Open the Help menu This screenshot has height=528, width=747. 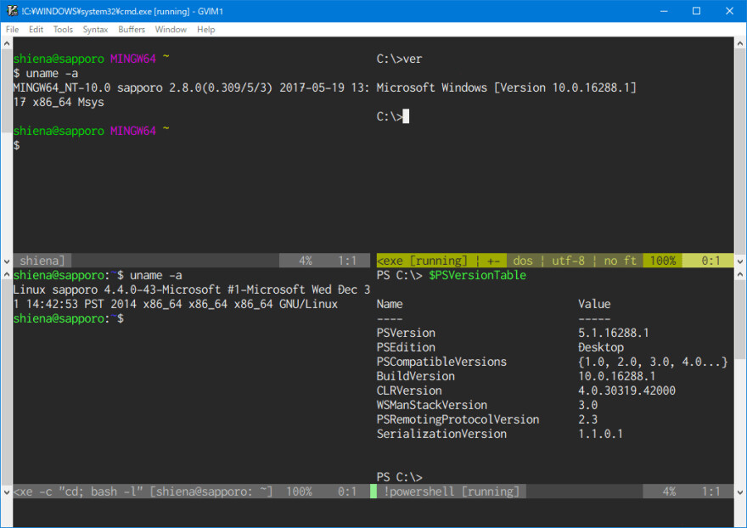[206, 29]
